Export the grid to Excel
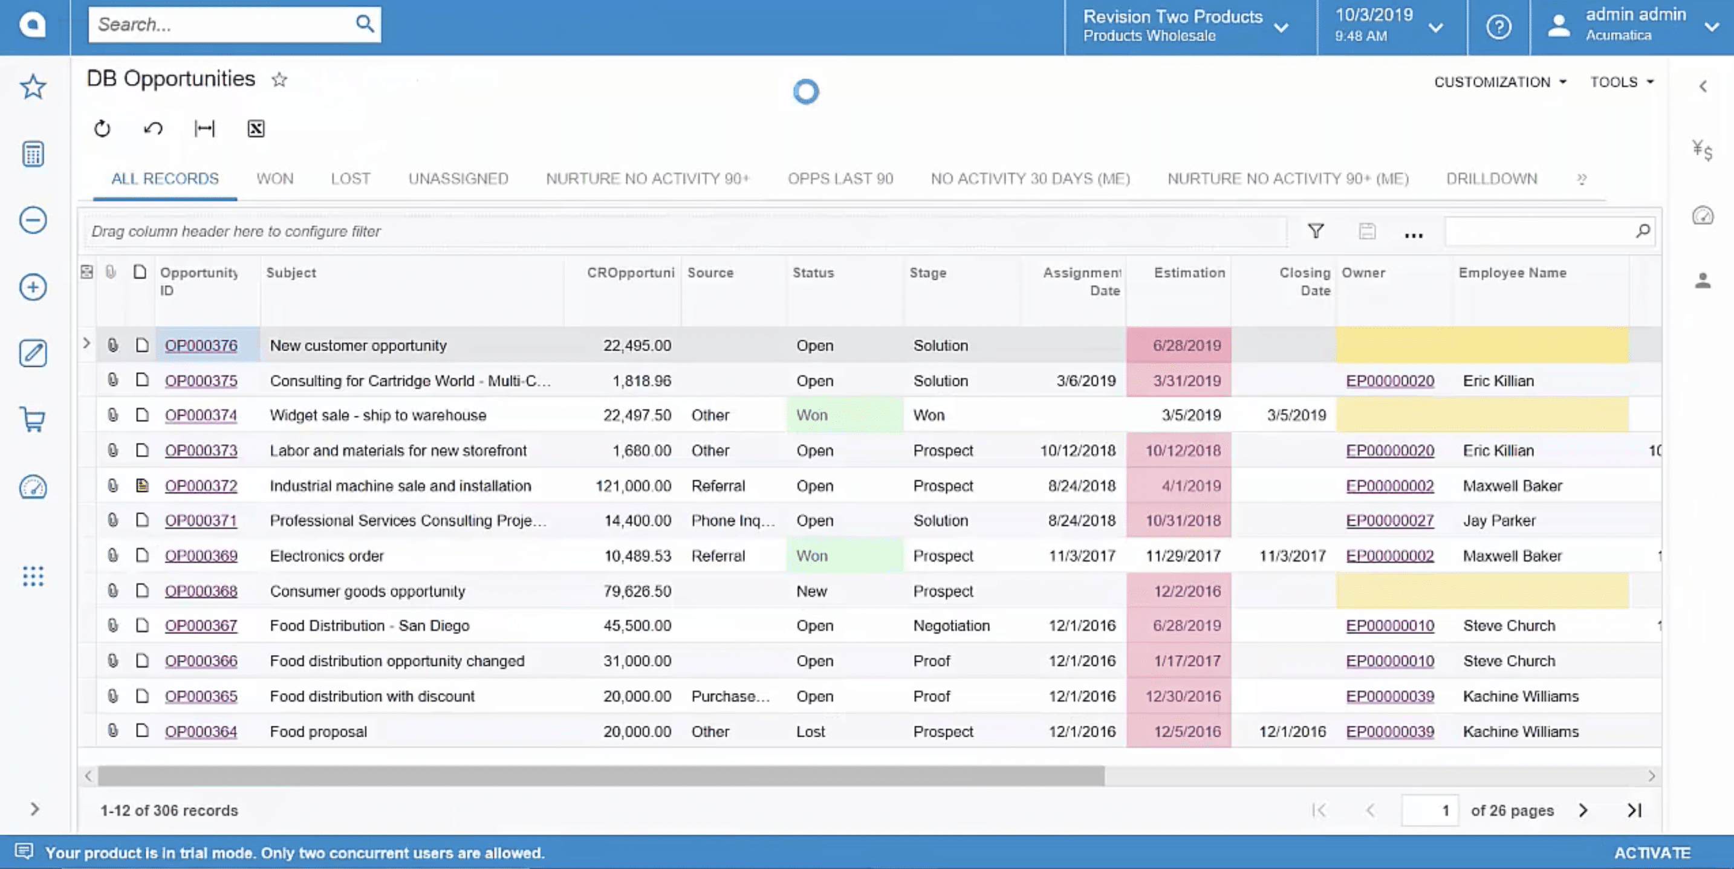Image resolution: width=1734 pixels, height=869 pixels. (256, 129)
